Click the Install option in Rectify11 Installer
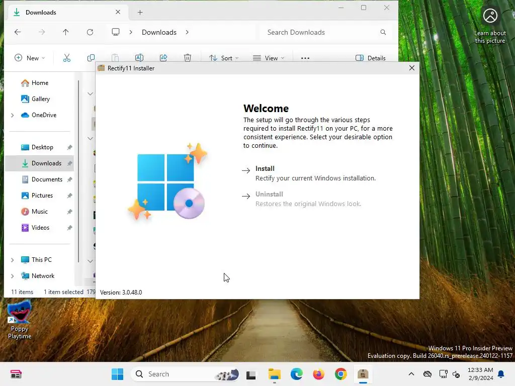 click(x=309, y=173)
